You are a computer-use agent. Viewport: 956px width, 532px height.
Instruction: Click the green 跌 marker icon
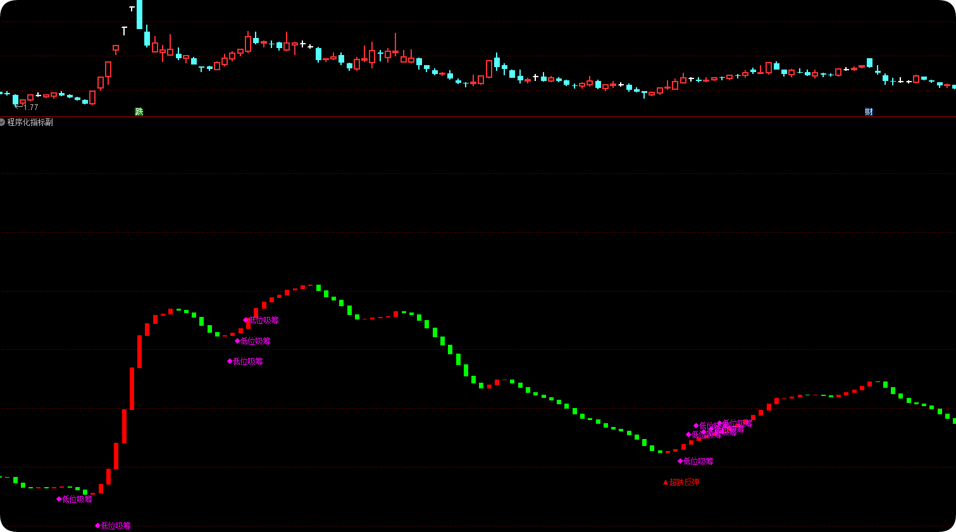[x=139, y=112]
